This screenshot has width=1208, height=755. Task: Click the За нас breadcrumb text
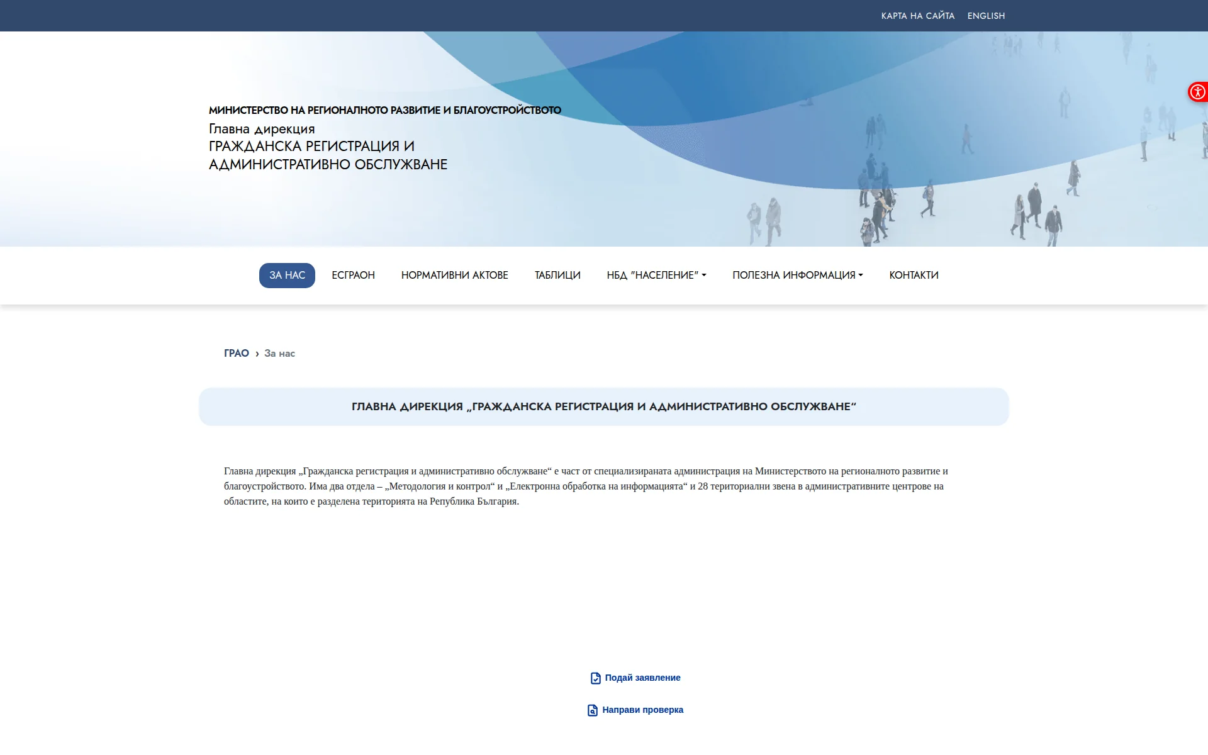pos(279,354)
